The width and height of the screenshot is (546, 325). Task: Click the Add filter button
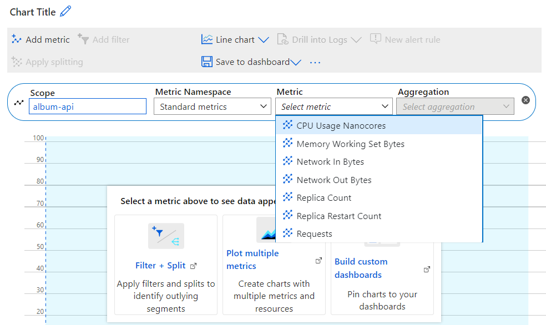[x=103, y=39]
